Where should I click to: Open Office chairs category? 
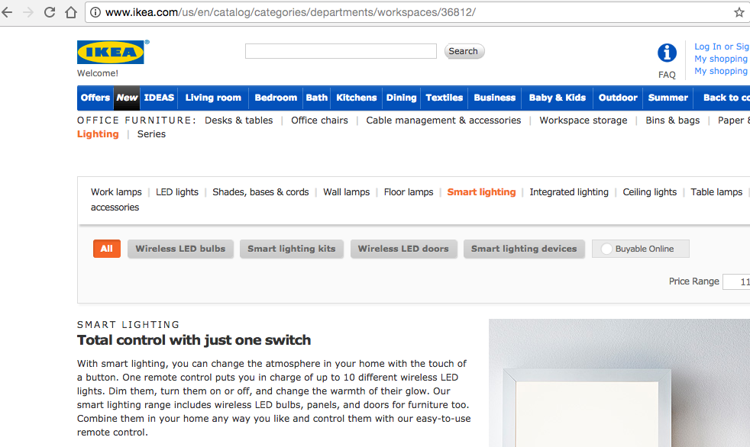tap(319, 121)
